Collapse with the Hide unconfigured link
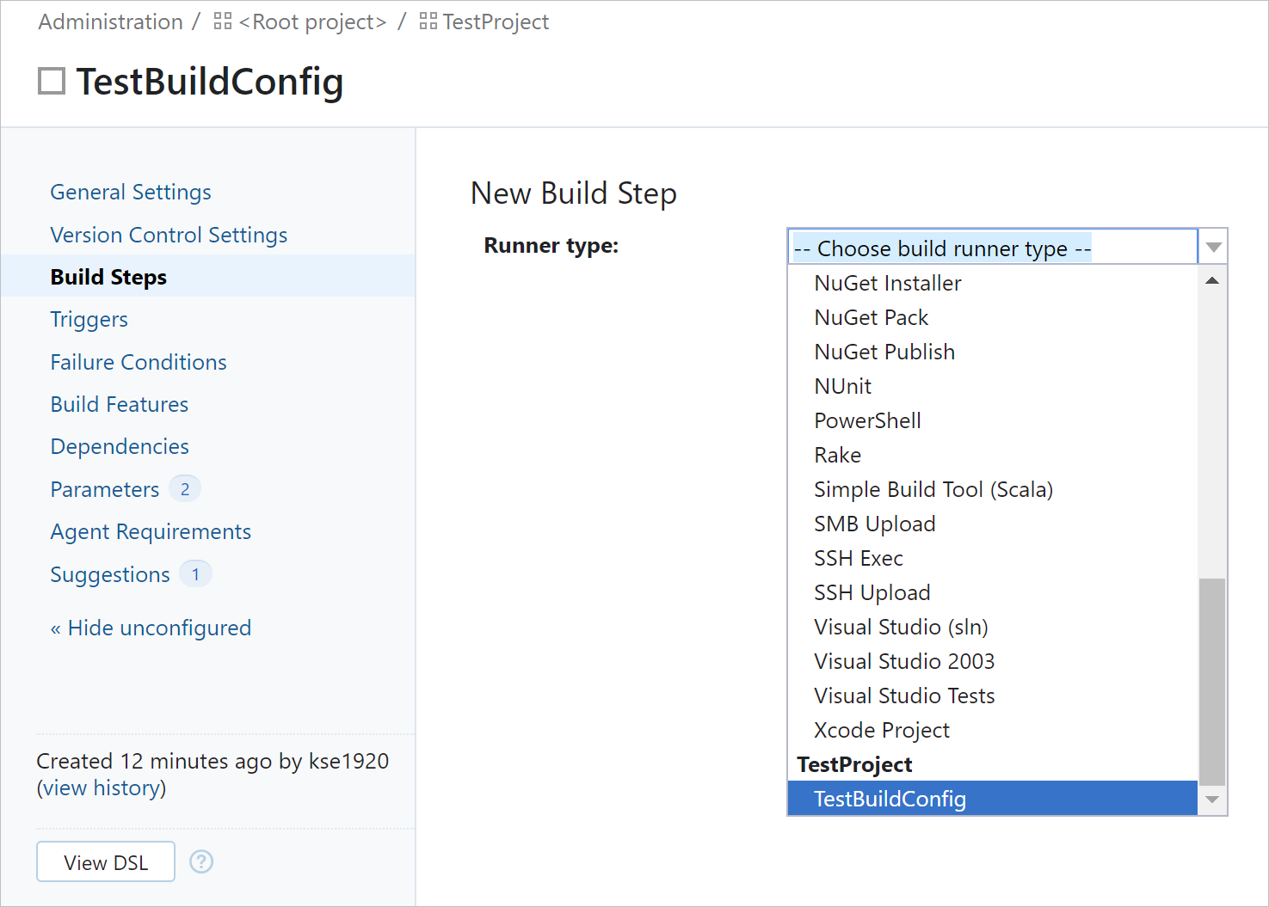 click(x=151, y=628)
